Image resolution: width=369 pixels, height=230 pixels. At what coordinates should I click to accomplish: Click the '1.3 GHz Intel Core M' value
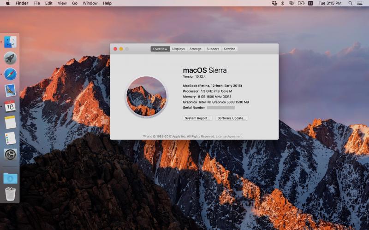pos(216,91)
